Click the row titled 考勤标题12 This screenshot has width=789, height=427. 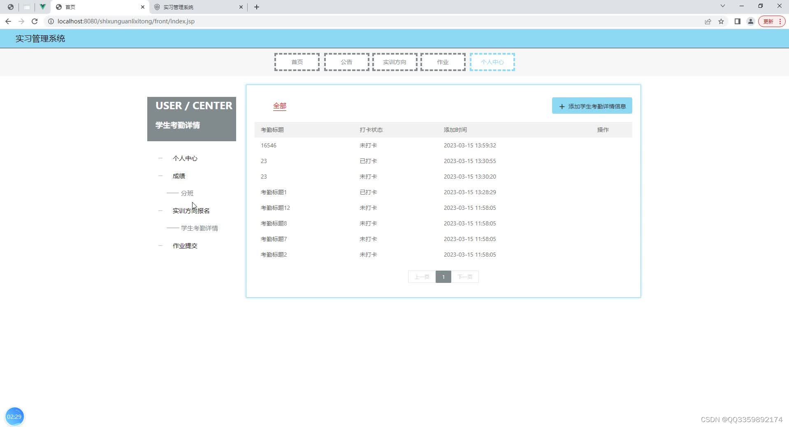[x=443, y=208]
